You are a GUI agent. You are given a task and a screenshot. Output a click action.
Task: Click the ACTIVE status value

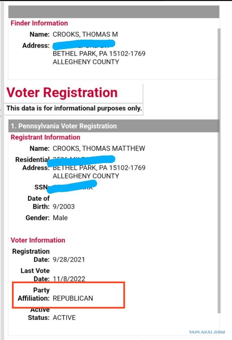click(64, 318)
